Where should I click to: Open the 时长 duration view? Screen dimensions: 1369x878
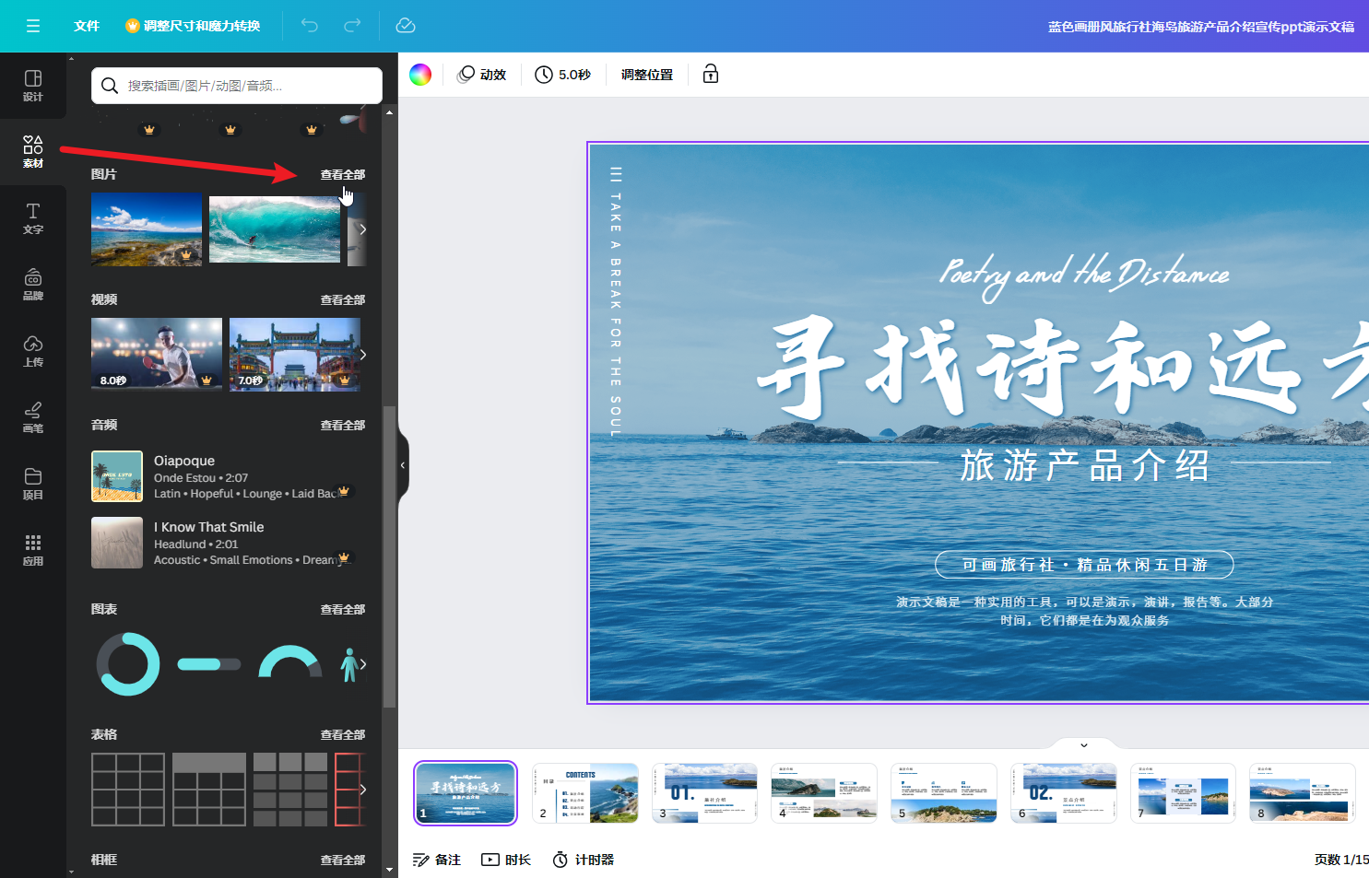[506, 860]
